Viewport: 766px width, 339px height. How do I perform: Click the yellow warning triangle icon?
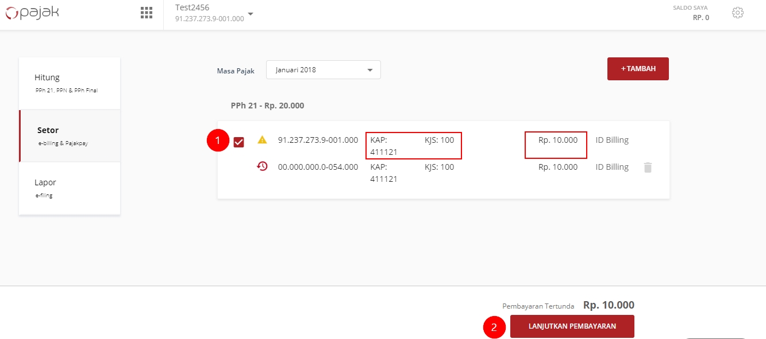point(262,139)
